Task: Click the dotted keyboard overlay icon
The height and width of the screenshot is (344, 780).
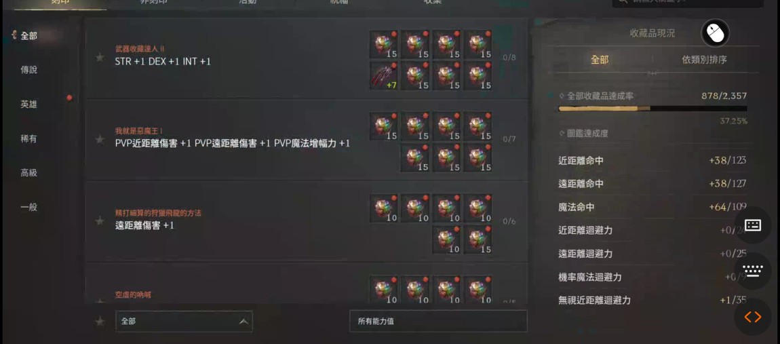Action: pos(753,271)
